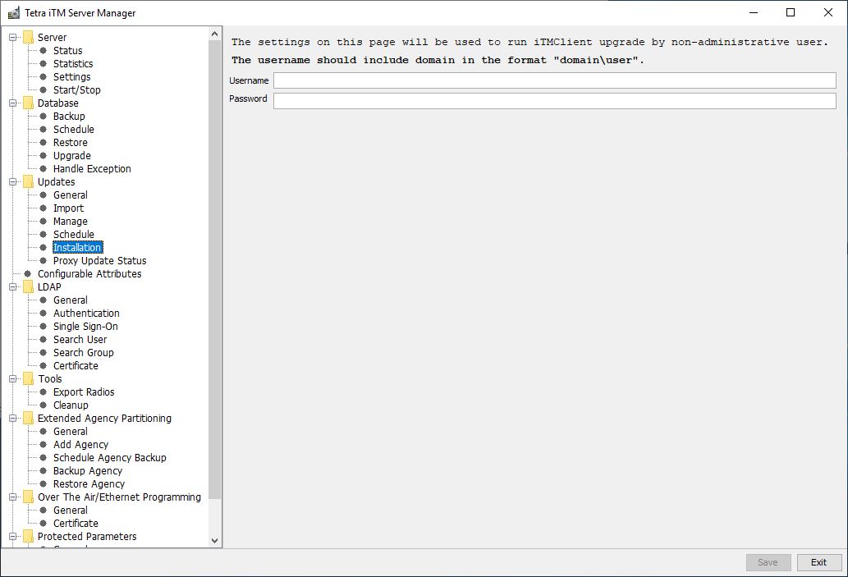This screenshot has width=848, height=577.
Task: Select the Search Group item
Action: click(83, 353)
